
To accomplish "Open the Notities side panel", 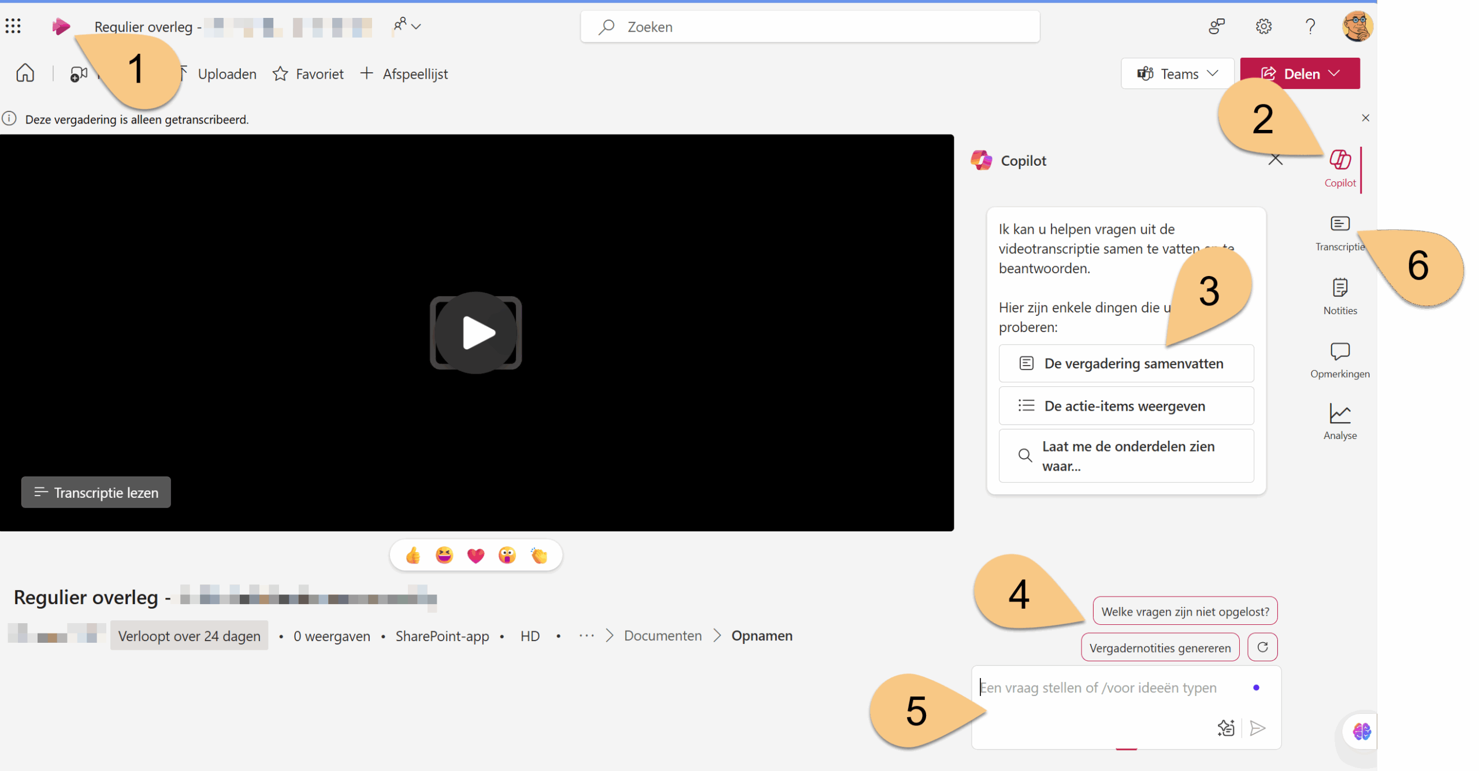I will 1340,296.
